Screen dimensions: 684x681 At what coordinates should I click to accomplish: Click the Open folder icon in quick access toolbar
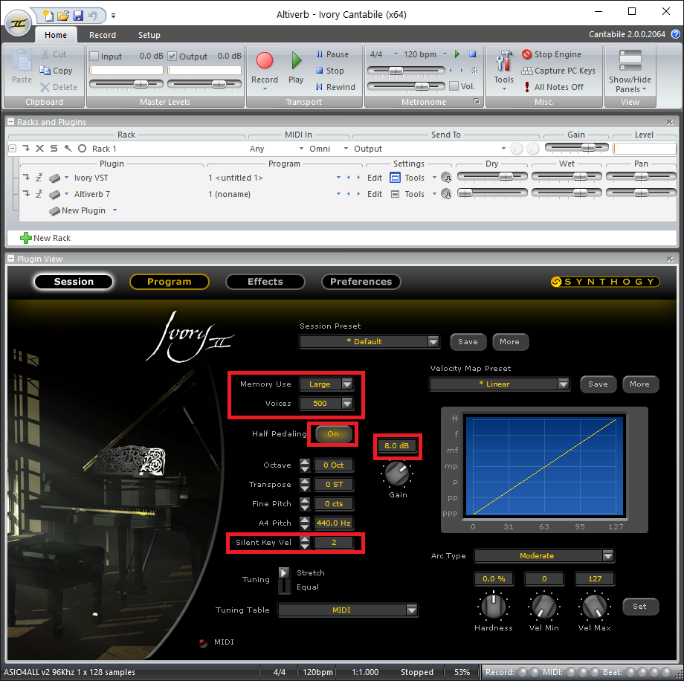(63, 16)
